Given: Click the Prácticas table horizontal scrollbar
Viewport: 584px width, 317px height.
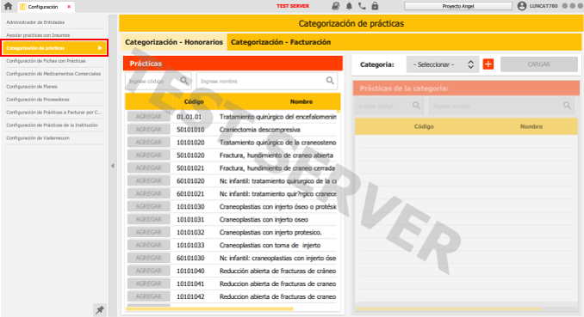Looking at the screenshot, I should coord(209,308).
